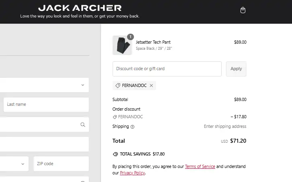Click tag icon under Order discount label
This screenshot has height=182, width=292.
pyautogui.click(x=115, y=117)
